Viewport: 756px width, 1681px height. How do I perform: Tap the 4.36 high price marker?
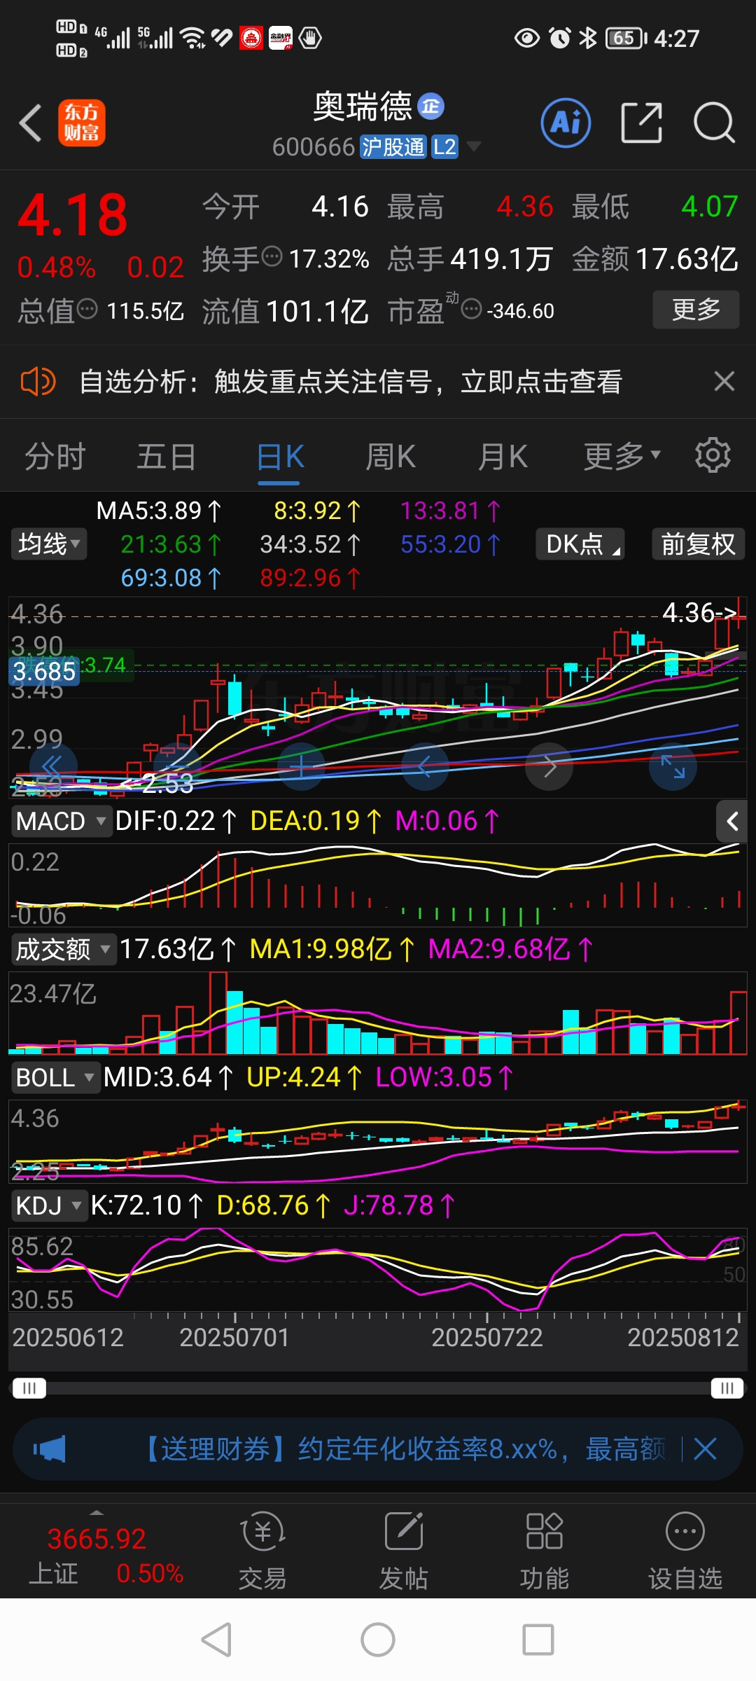tap(699, 613)
